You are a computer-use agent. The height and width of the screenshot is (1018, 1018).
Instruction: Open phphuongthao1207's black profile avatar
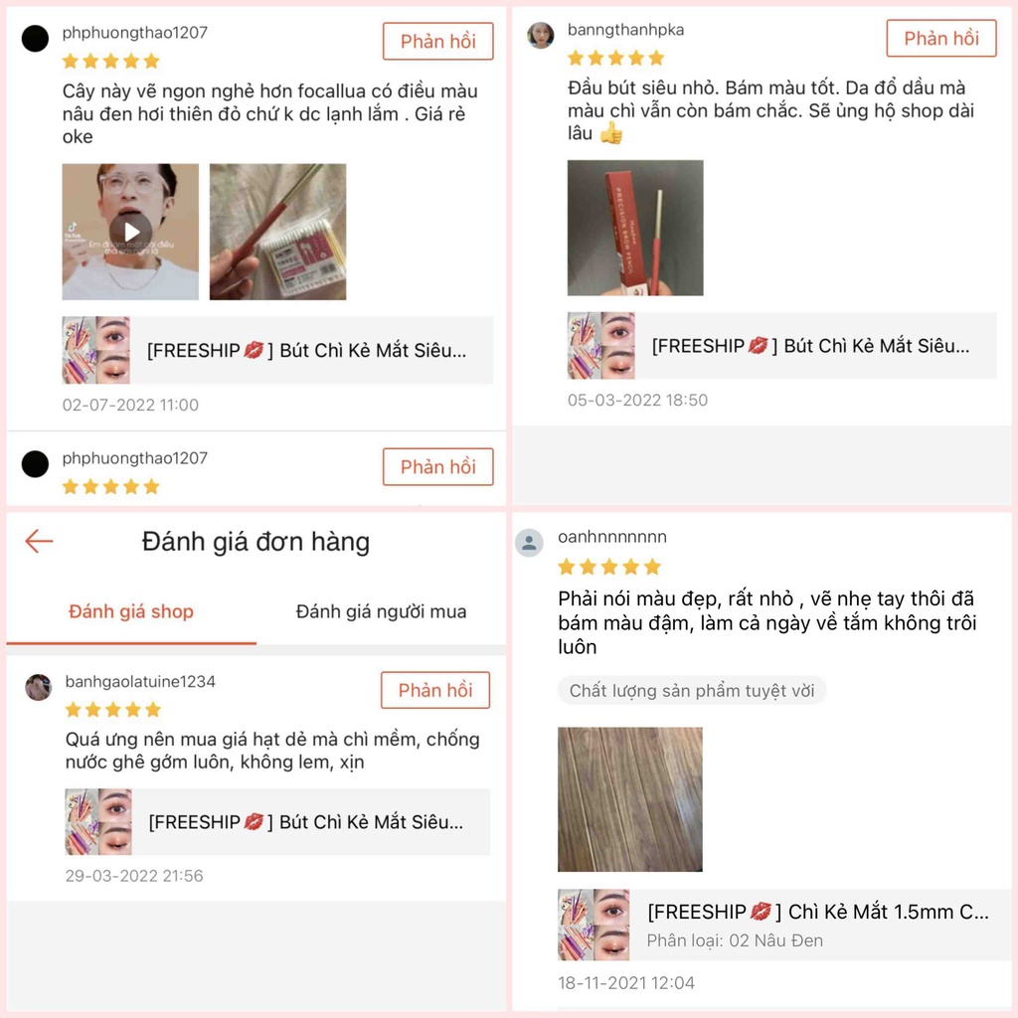coord(35,39)
